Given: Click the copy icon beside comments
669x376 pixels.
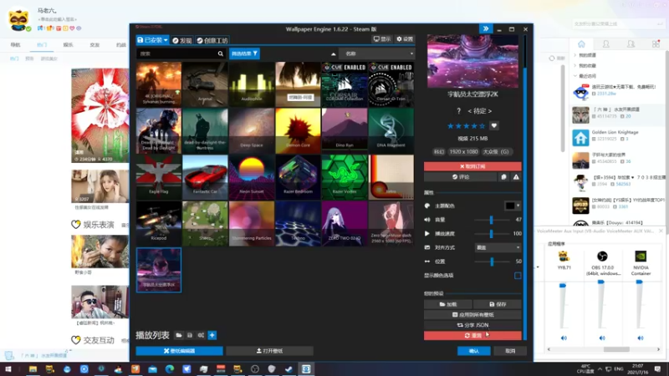Looking at the screenshot, I should [x=504, y=176].
